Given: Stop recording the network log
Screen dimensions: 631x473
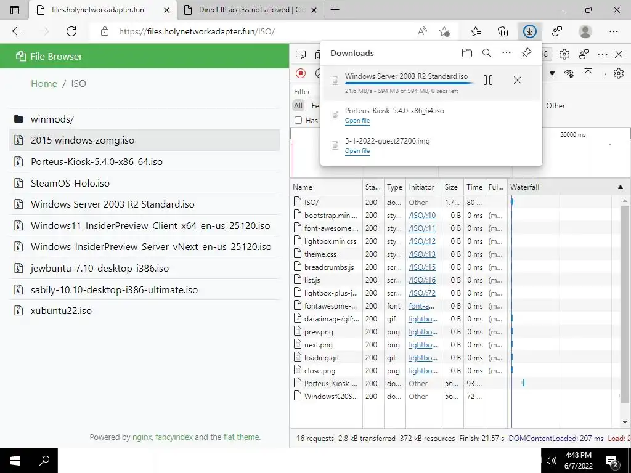Looking at the screenshot, I should click(301, 73).
